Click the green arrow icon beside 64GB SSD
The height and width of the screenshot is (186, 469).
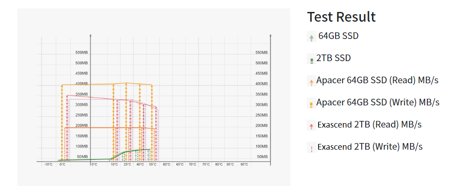(312, 38)
